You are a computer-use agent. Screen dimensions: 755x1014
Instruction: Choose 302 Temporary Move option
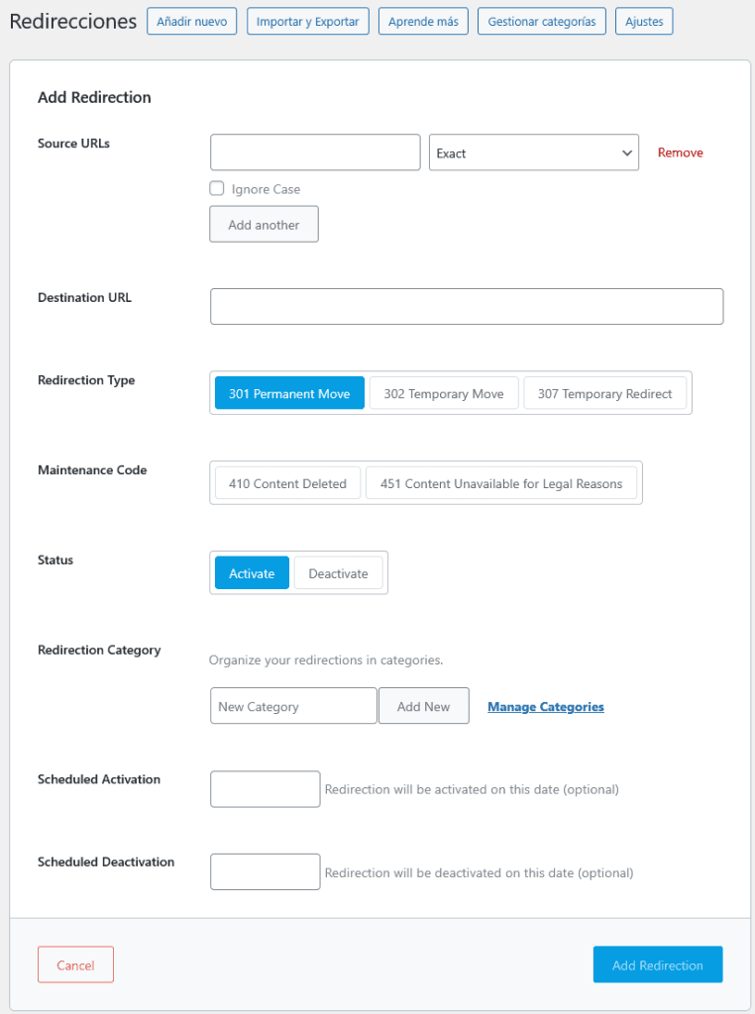(x=444, y=394)
